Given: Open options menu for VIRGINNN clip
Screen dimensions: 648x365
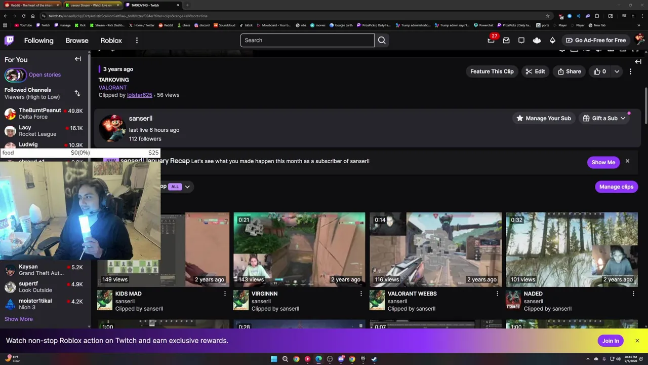Looking at the screenshot, I should coord(361,294).
